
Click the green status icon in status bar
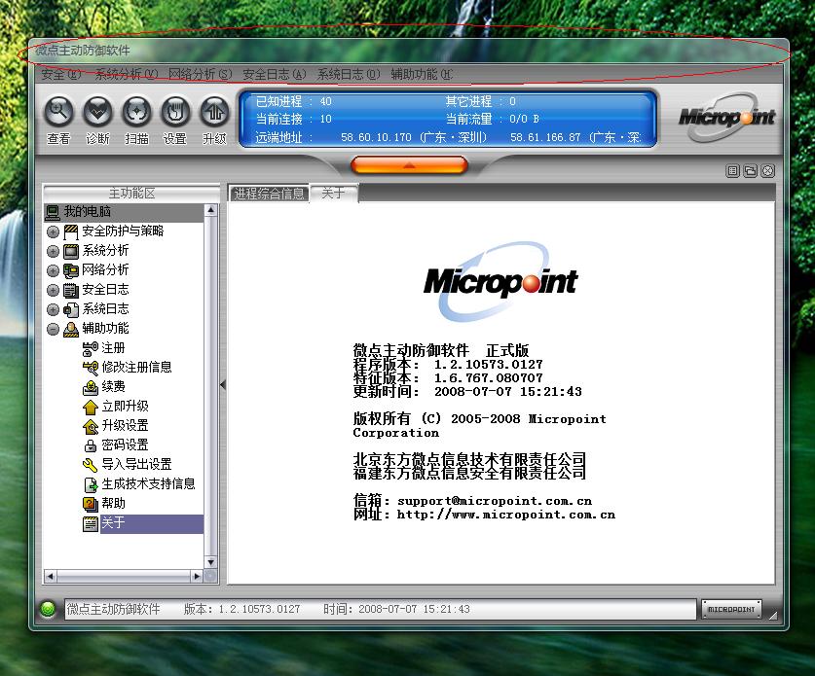(49, 610)
